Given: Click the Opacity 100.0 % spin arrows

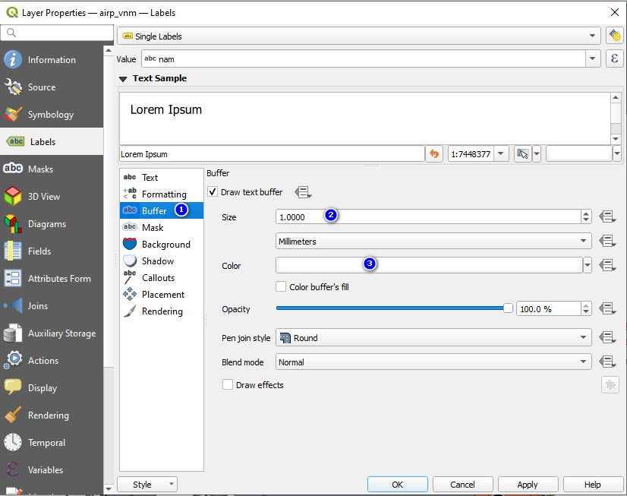Looking at the screenshot, I should pos(586,309).
